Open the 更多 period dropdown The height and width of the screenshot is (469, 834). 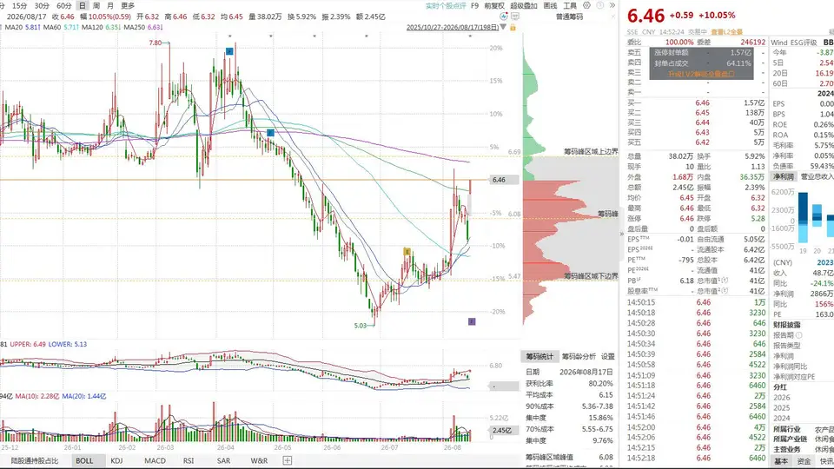coord(128,5)
